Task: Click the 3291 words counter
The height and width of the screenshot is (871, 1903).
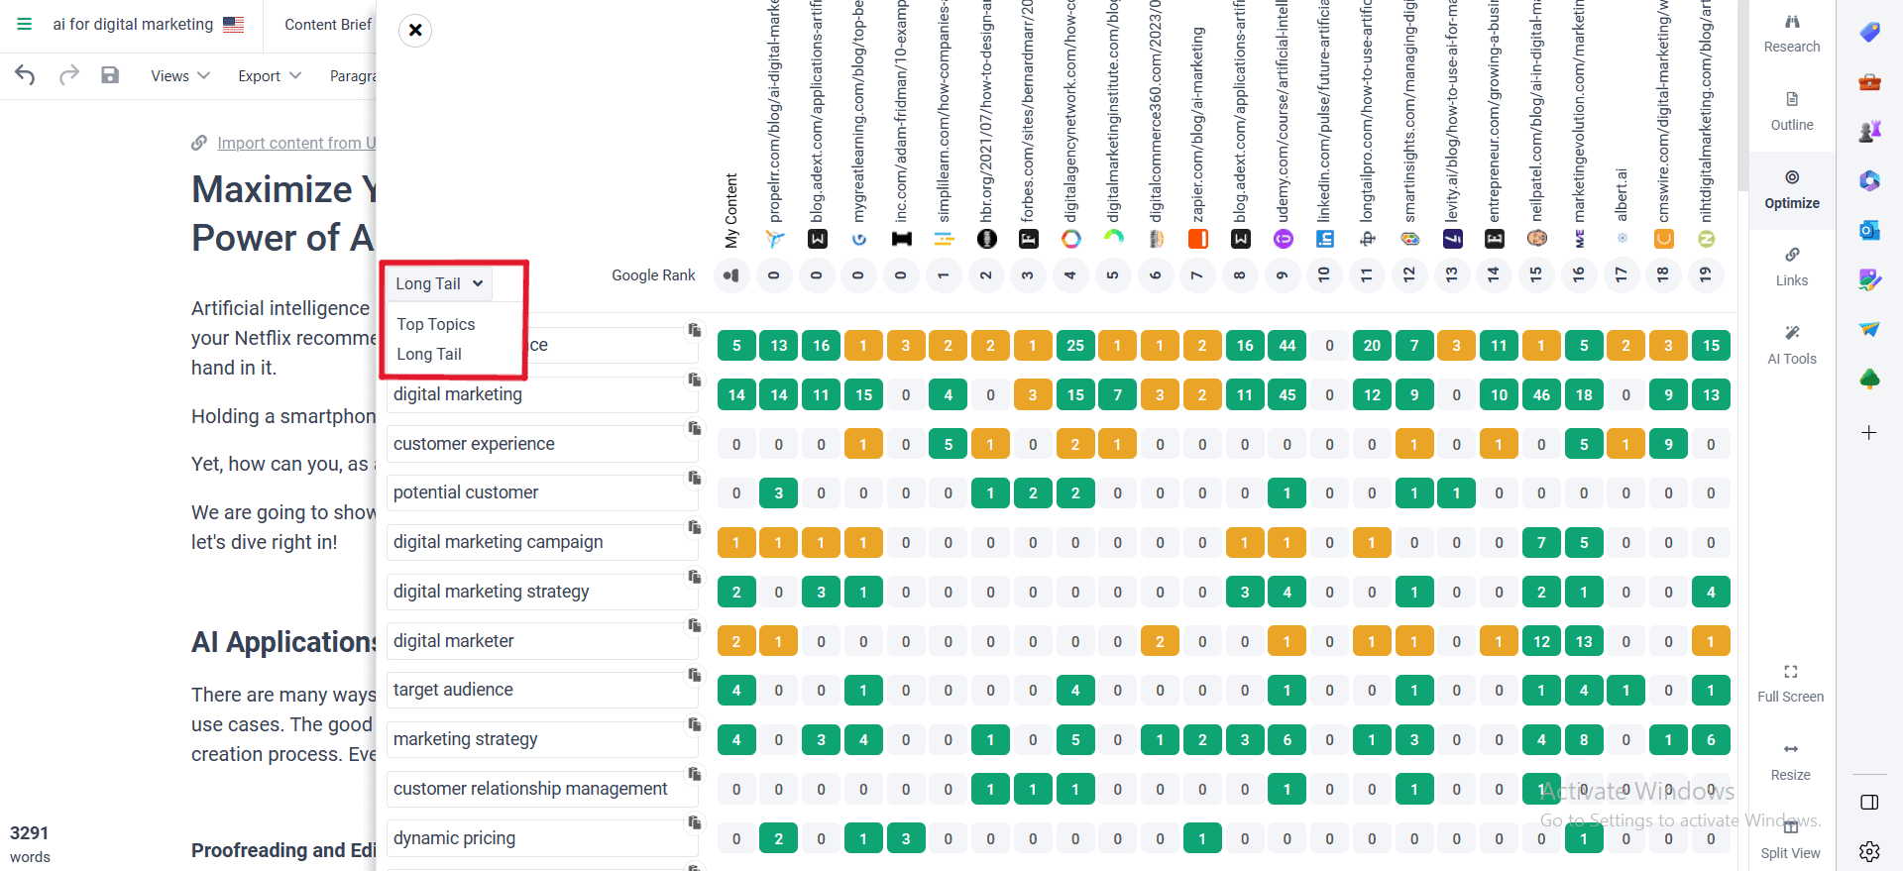Action: pyautogui.click(x=30, y=843)
